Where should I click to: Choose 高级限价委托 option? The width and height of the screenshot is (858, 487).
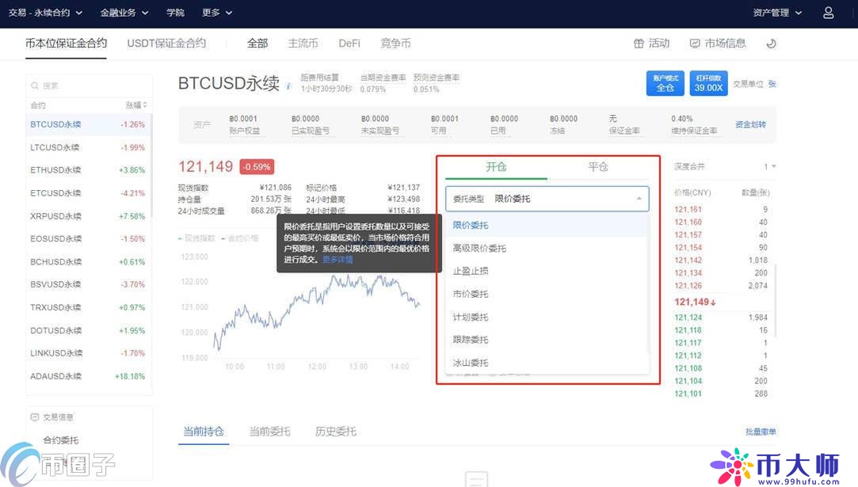[547, 249]
